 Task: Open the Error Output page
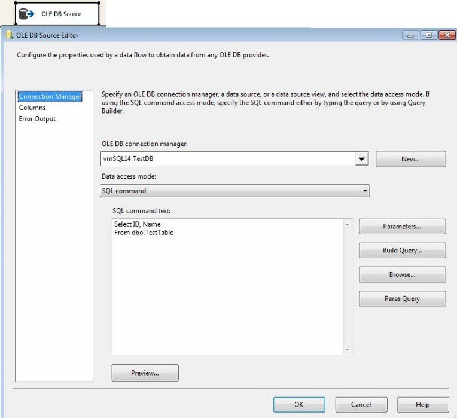click(37, 118)
